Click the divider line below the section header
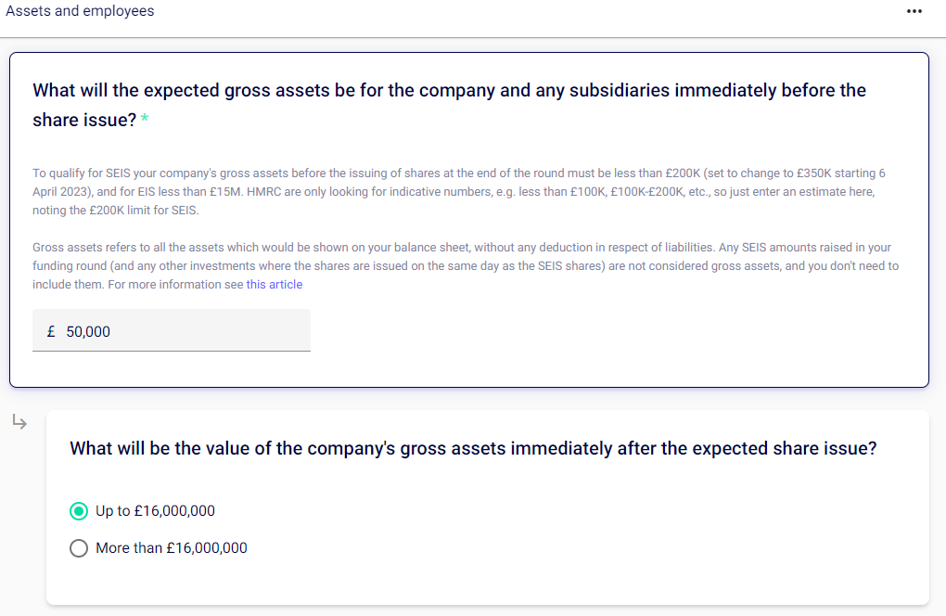This screenshot has height=616, width=946. coord(473,38)
